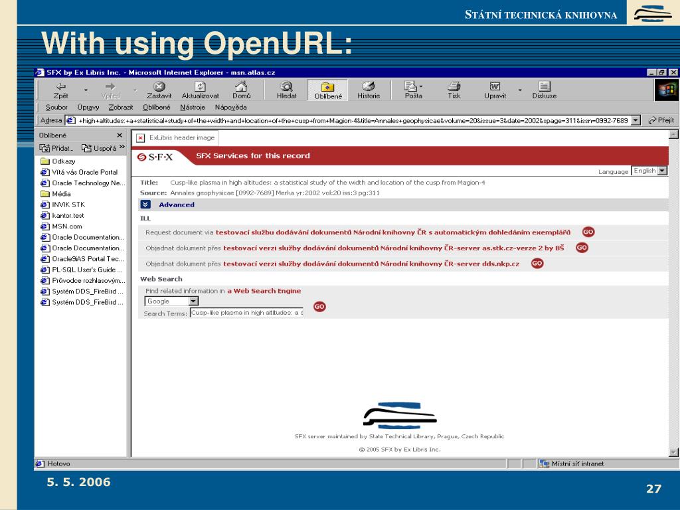Viewport: 680px width, 510px height.
Task: Open Oracle Technology Ne... favorite
Action: point(83,183)
